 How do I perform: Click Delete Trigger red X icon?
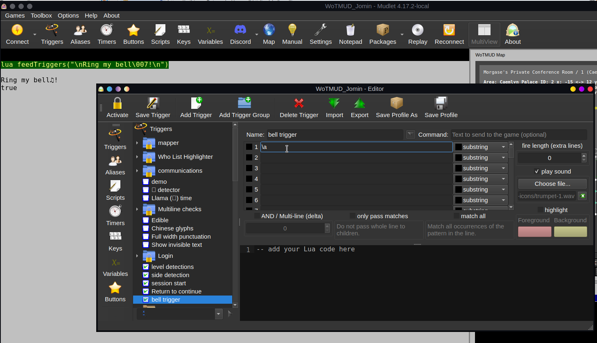(x=299, y=103)
